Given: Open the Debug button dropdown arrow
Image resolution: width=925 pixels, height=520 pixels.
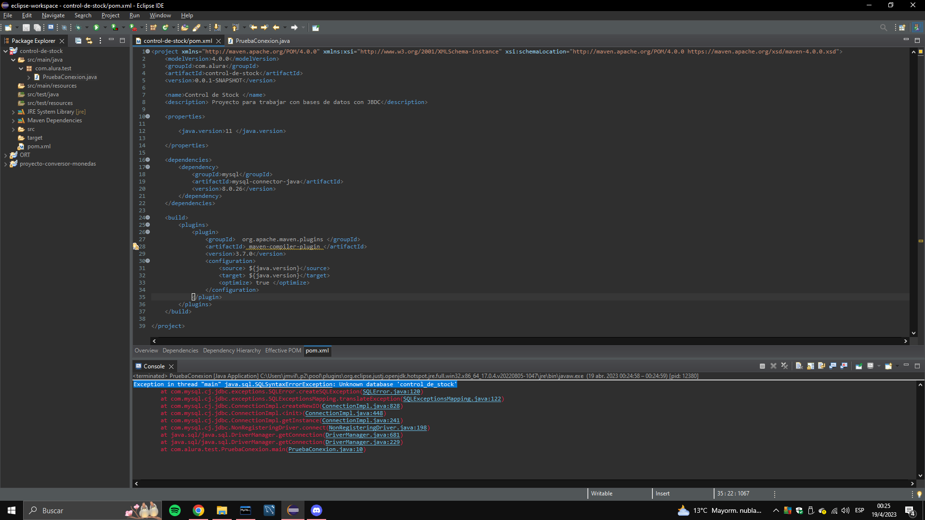Looking at the screenshot, I should point(87,27).
